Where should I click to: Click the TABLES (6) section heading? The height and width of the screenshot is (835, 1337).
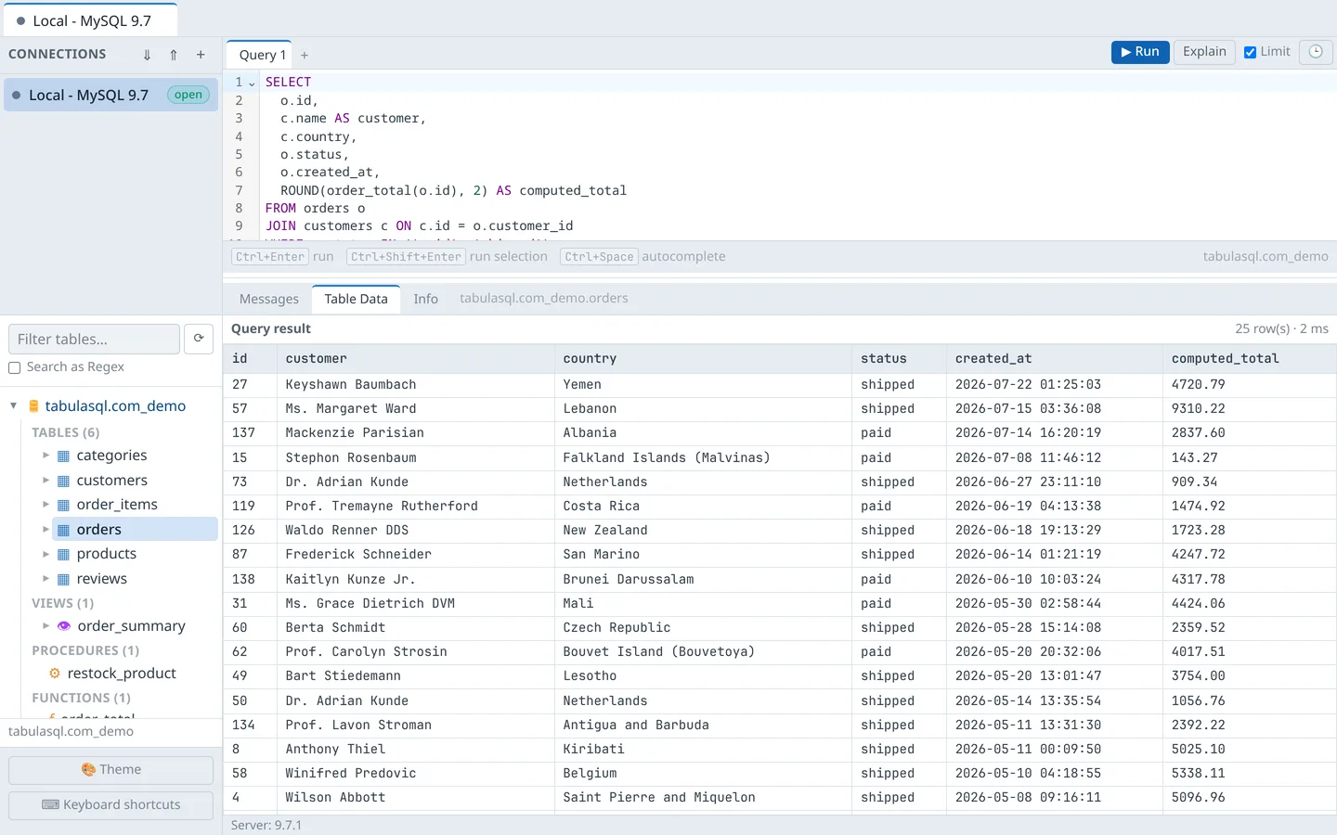tap(65, 432)
